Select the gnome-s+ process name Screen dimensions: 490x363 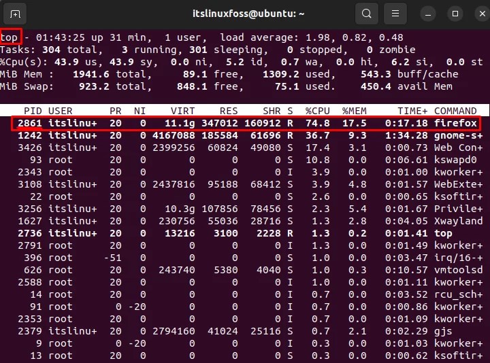[x=458, y=135]
